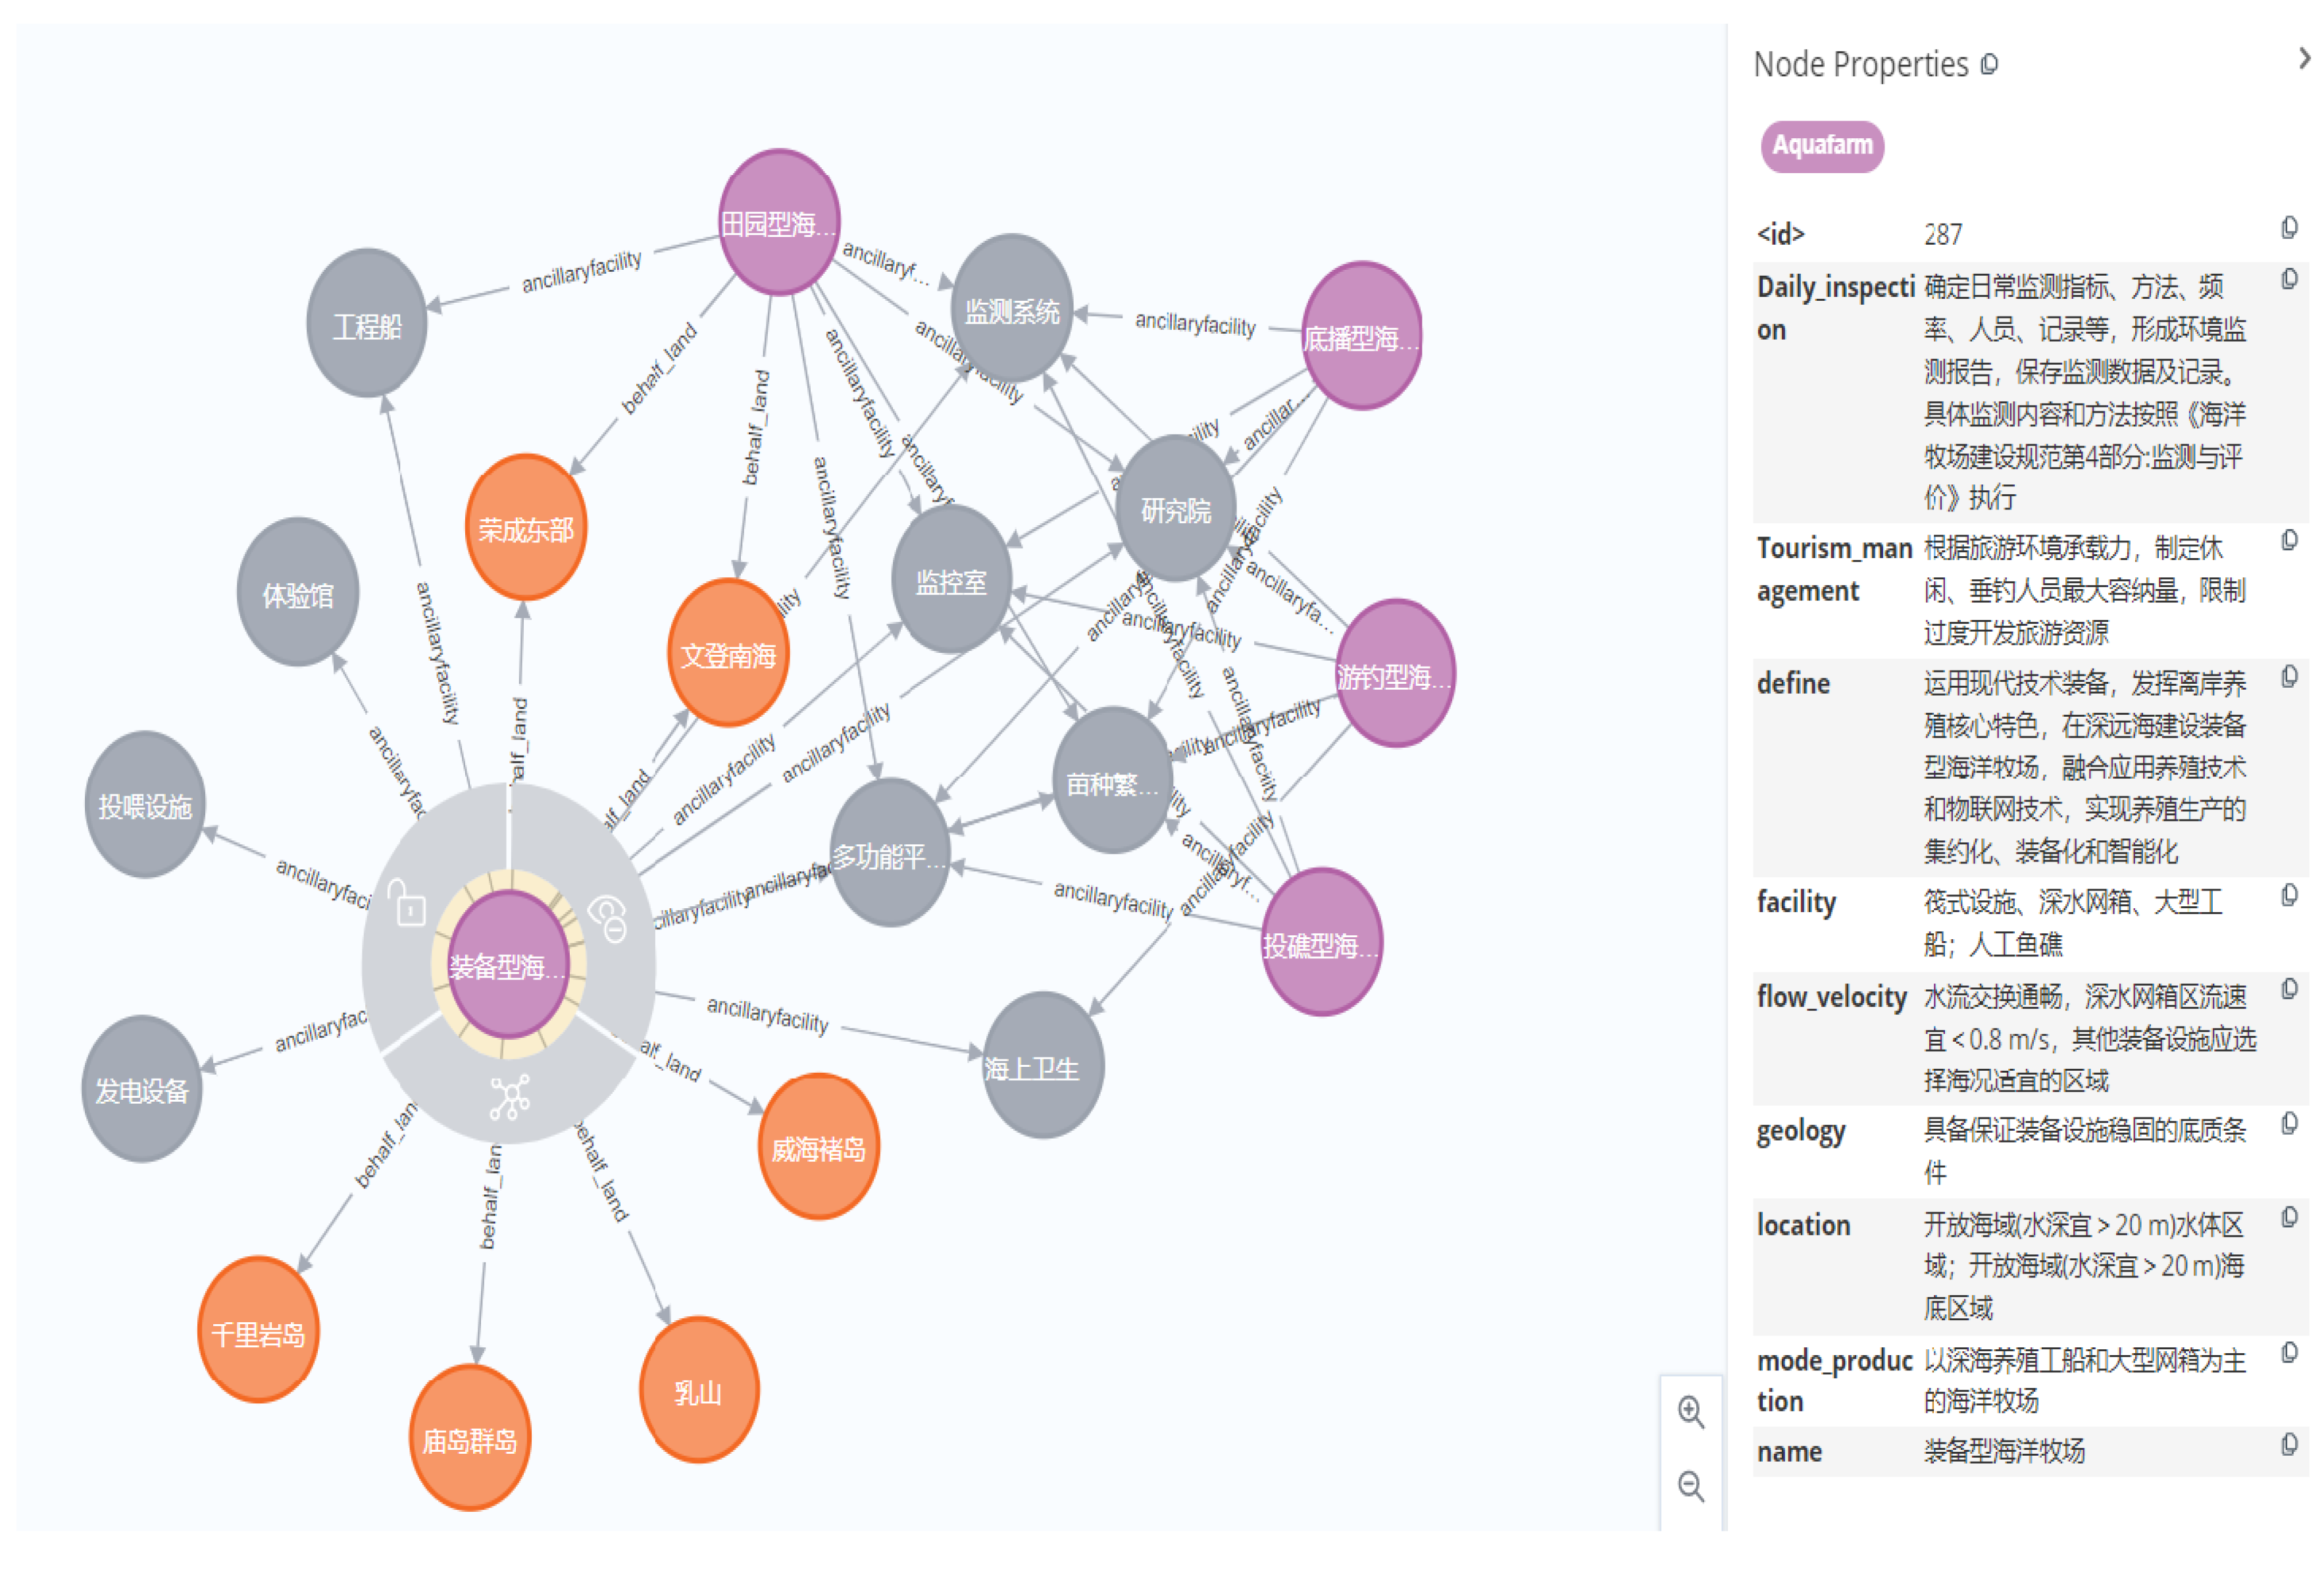Copy all node properties beside the title
The image size is (2324, 1569).
[1990, 65]
